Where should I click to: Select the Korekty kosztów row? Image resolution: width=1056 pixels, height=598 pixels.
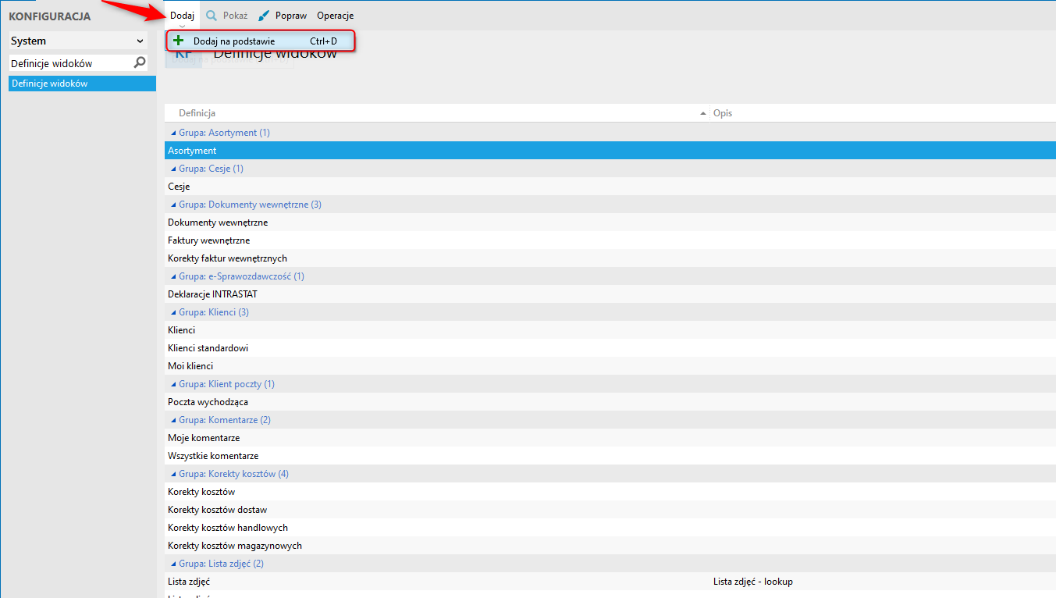[x=610, y=492]
